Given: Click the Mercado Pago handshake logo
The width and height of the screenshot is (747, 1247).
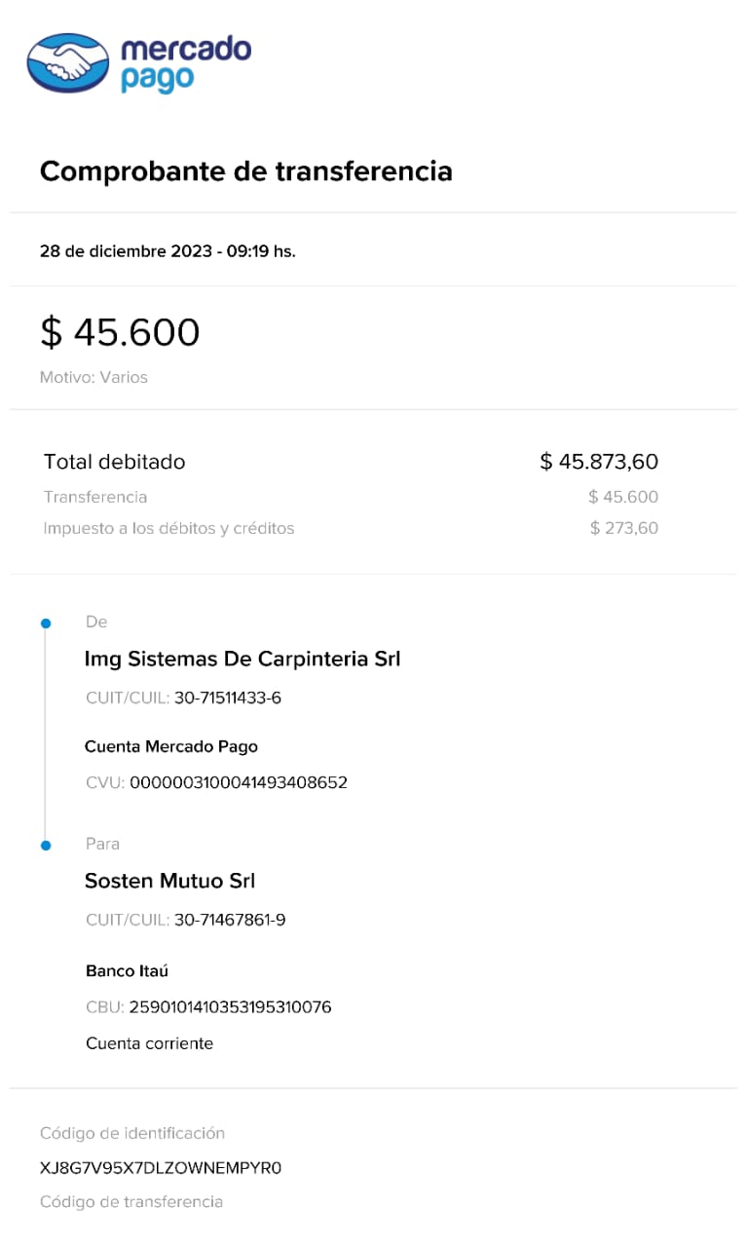Looking at the screenshot, I should 68,63.
